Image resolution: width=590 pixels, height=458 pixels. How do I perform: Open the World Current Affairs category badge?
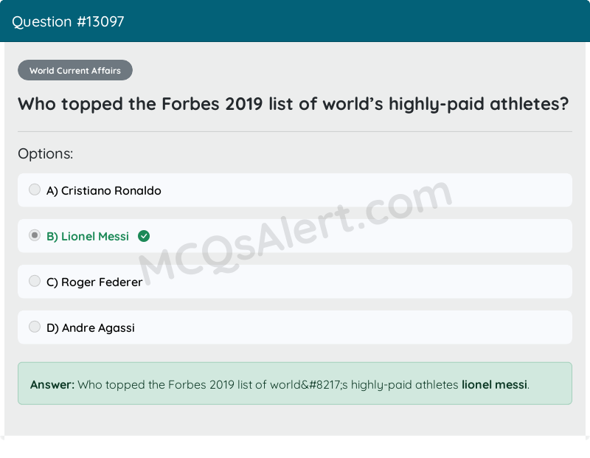click(x=75, y=71)
